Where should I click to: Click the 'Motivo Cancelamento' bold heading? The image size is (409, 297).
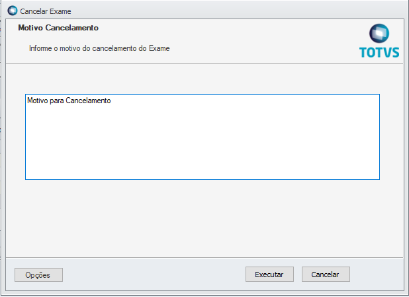click(58, 28)
